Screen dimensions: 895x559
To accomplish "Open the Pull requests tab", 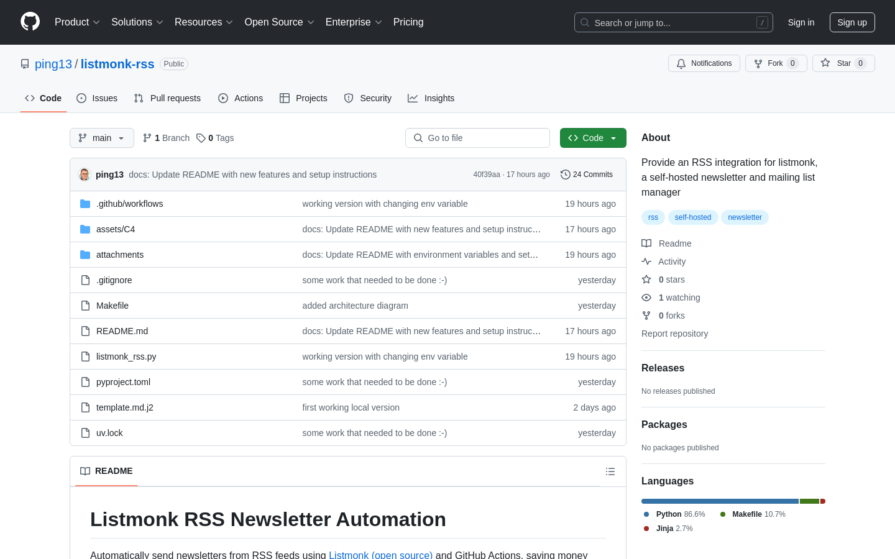I will point(167,98).
